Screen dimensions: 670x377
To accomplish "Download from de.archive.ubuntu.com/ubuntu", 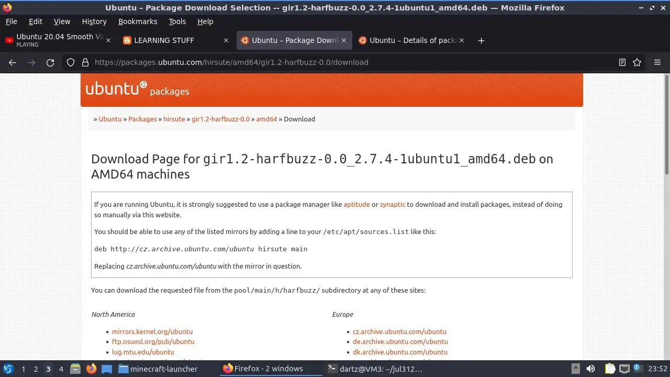I will point(400,341).
